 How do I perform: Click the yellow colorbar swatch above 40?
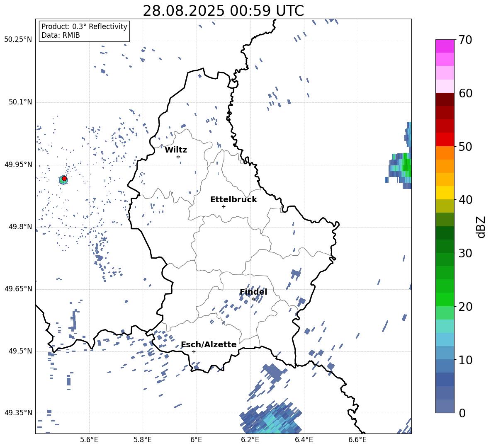tap(445, 193)
